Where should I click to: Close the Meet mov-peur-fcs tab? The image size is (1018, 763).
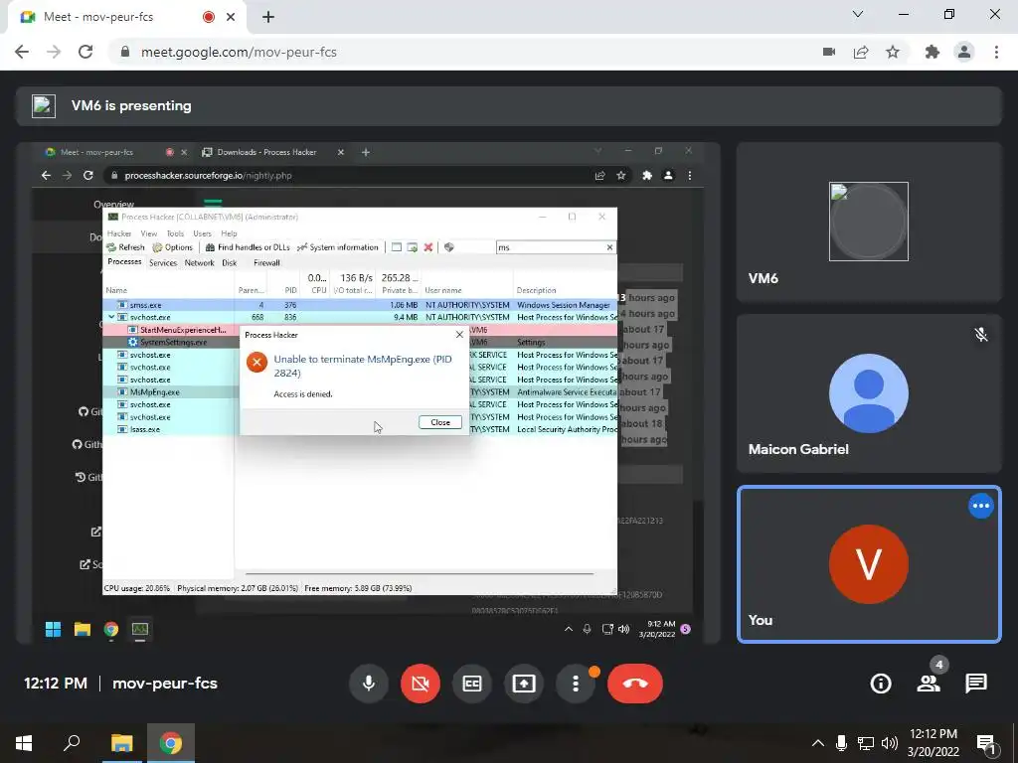click(x=231, y=17)
